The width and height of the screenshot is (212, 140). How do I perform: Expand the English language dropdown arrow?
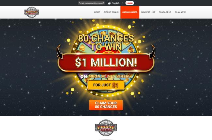(x=122, y=3)
